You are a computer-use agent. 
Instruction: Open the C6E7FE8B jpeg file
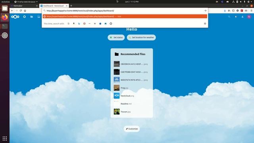(131, 72)
